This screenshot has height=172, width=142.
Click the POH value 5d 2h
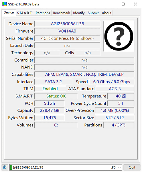pyautogui.click(x=50, y=103)
